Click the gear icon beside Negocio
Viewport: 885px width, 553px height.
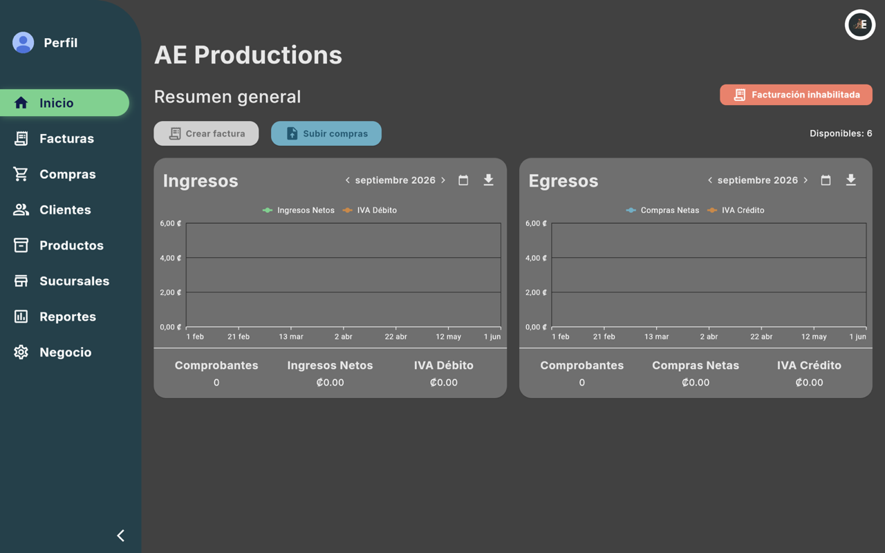click(21, 352)
